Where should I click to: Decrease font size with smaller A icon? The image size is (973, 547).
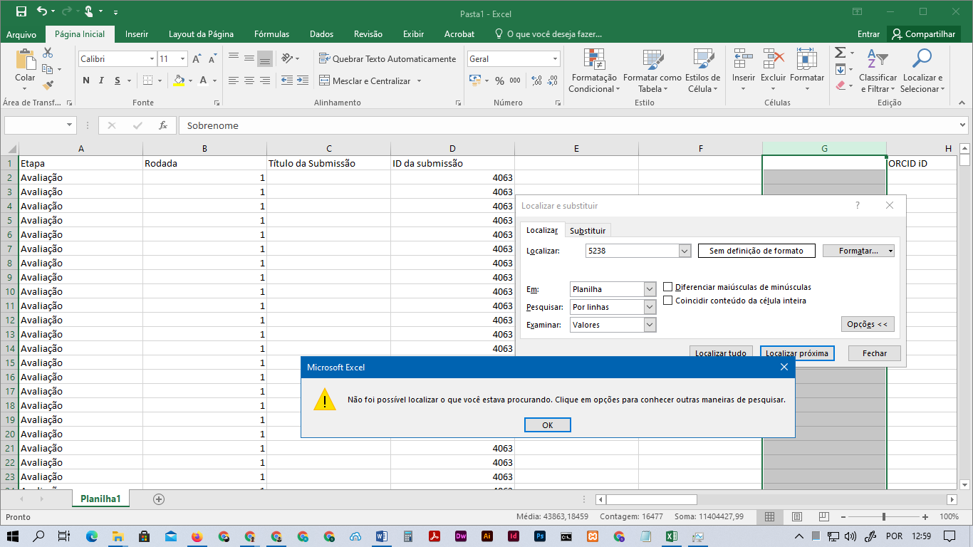(x=212, y=59)
